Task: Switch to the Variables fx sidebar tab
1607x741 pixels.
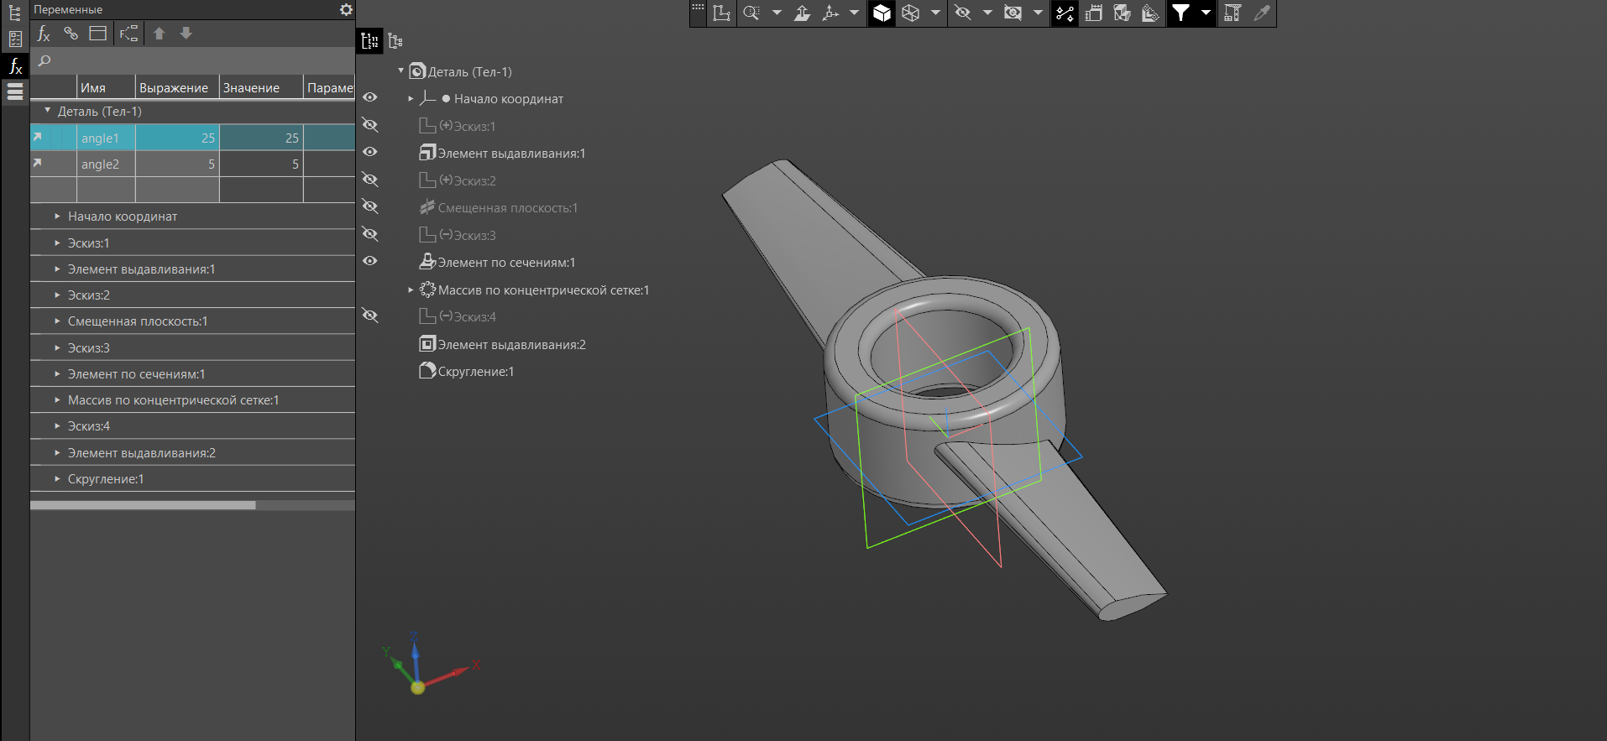Action: [x=14, y=65]
